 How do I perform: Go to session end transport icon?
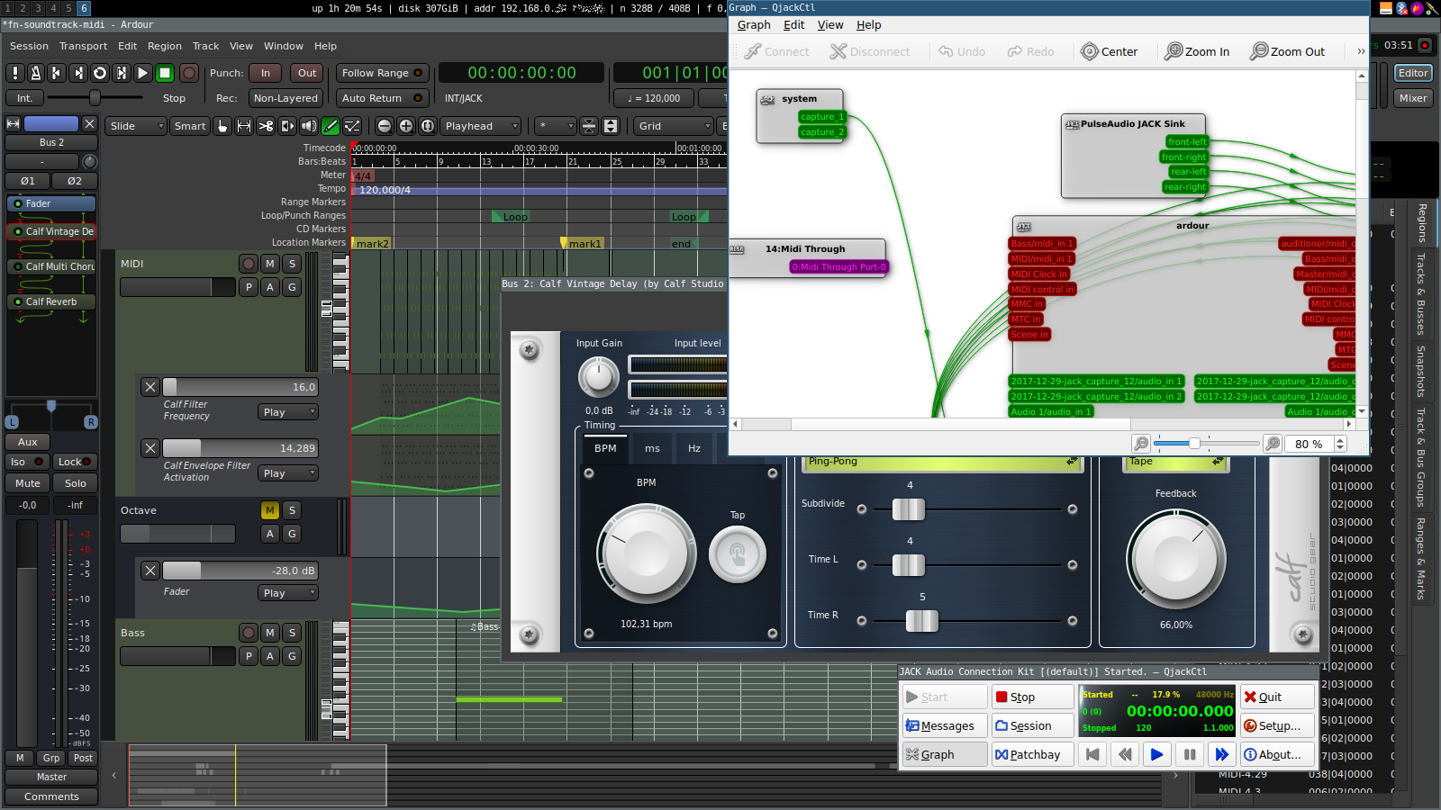pos(78,73)
